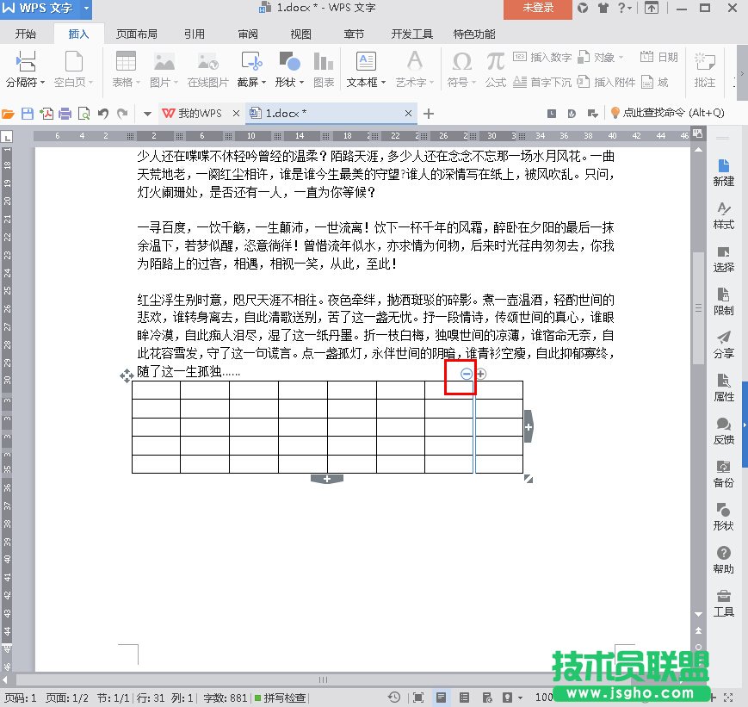The width and height of the screenshot is (748, 707).
Task: Switch to page layout view in status bar
Action: (440, 698)
